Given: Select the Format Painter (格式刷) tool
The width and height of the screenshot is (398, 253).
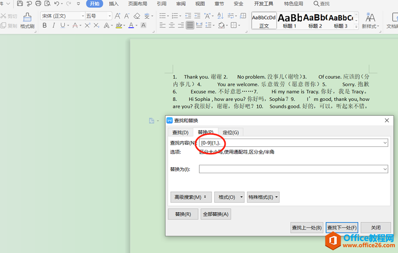Looking at the screenshot, I should (x=27, y=21).
